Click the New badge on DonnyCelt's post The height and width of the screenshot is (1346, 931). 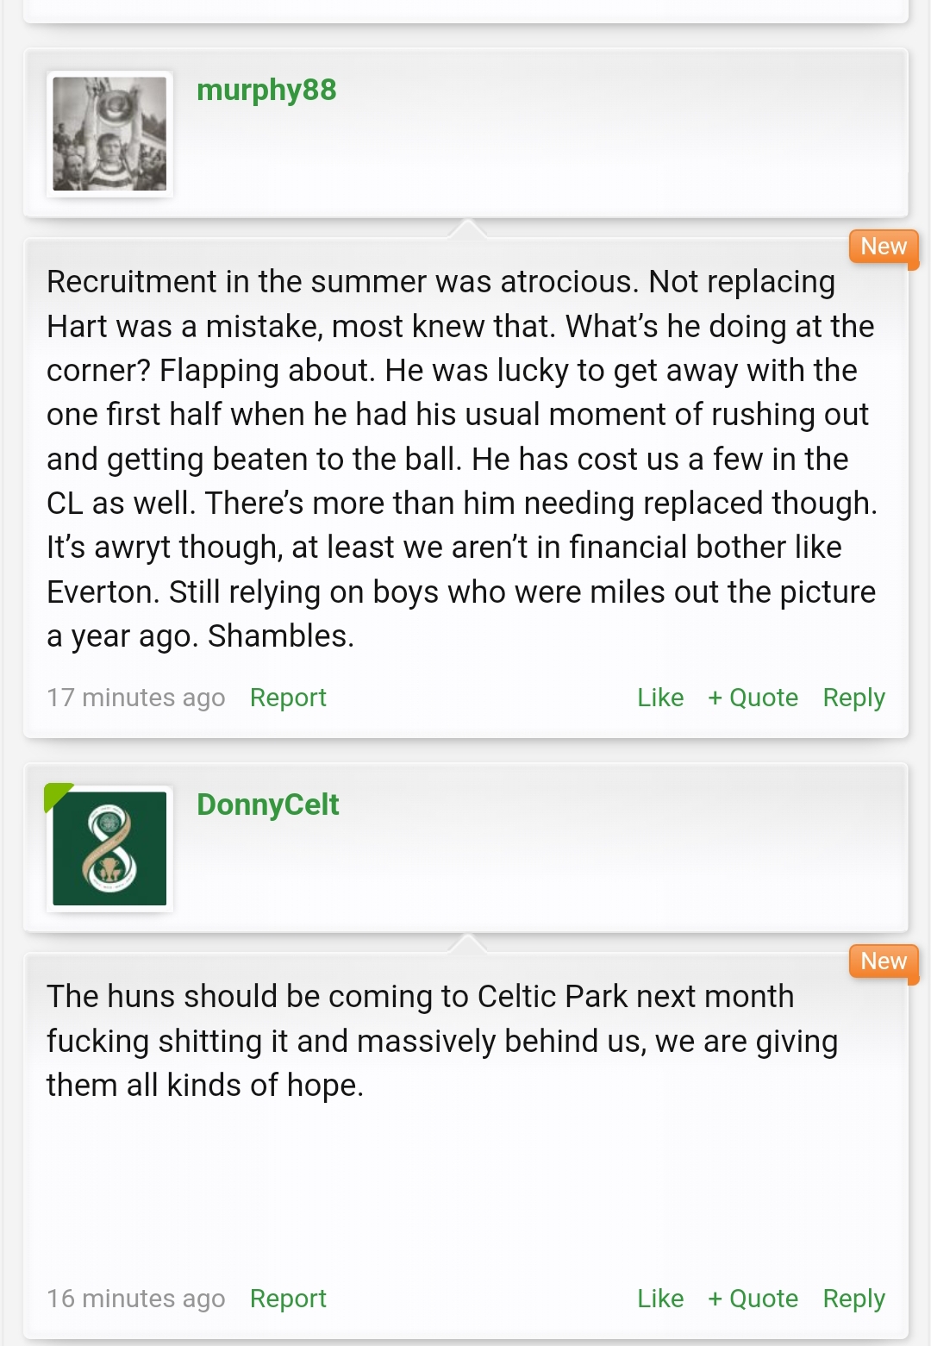884,962
